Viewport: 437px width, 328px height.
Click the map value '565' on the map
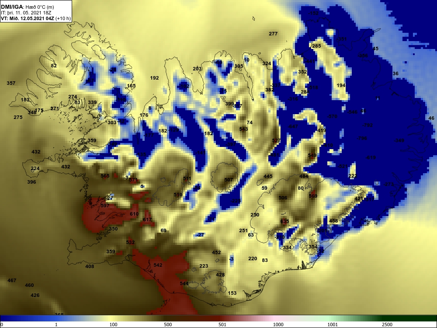[105, 176]
